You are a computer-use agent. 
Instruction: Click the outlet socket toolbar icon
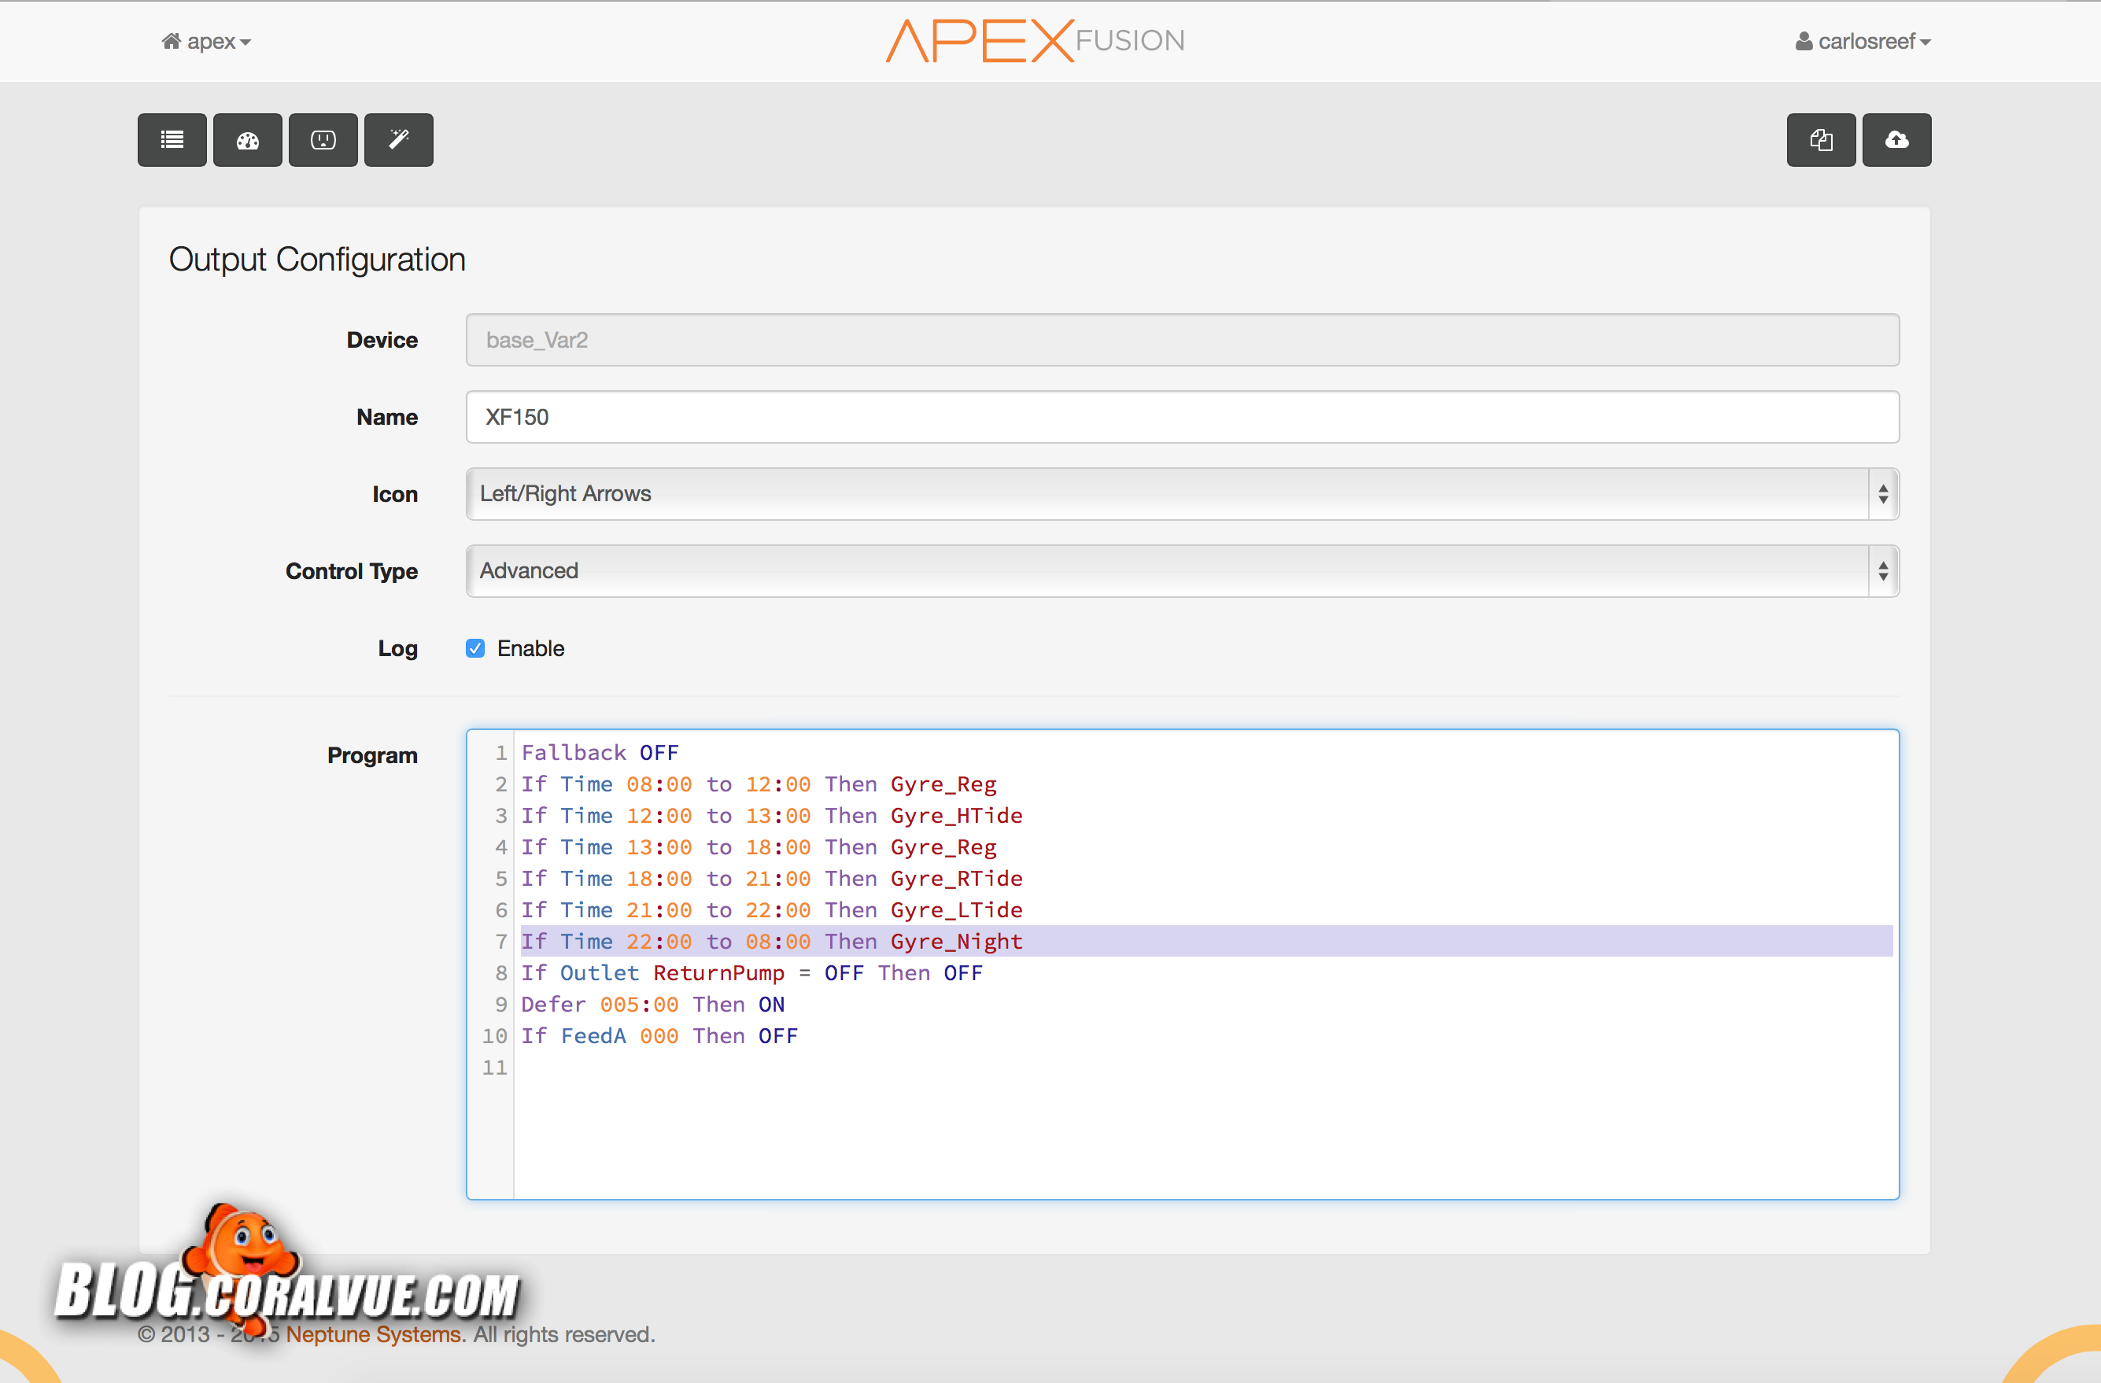point(323,139)
